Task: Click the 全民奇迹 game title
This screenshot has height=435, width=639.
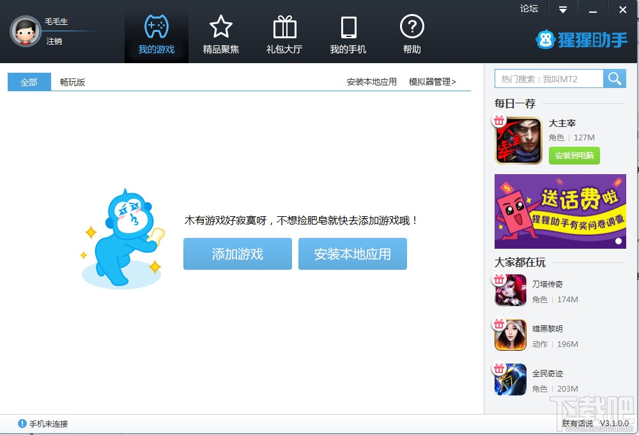Action: point(548,374)
